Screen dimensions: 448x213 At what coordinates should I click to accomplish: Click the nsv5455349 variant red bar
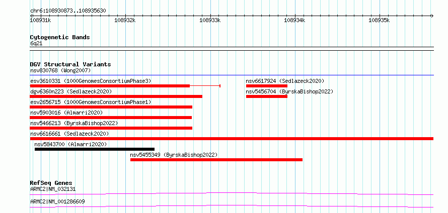[x=216, y=160]
